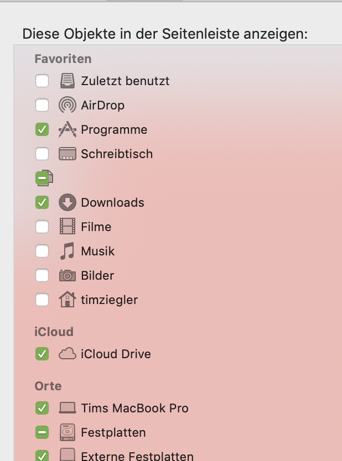The height and width of the screenshot is (461, 342).
Task: Click the Schreibtisch desktop icon
Action: tap(68, 154)
